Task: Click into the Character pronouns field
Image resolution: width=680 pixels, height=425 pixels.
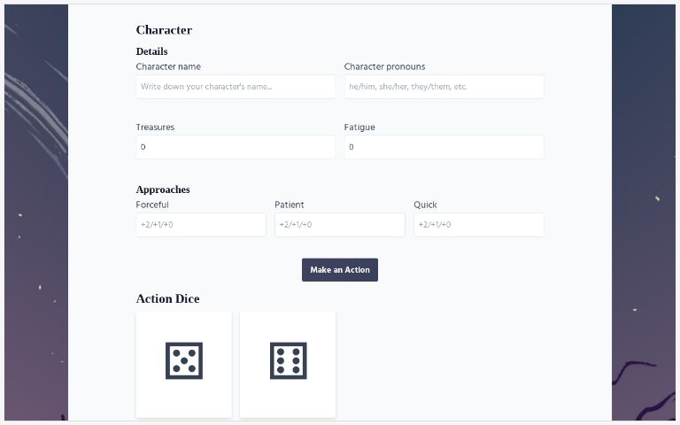Action: [444, 87]
